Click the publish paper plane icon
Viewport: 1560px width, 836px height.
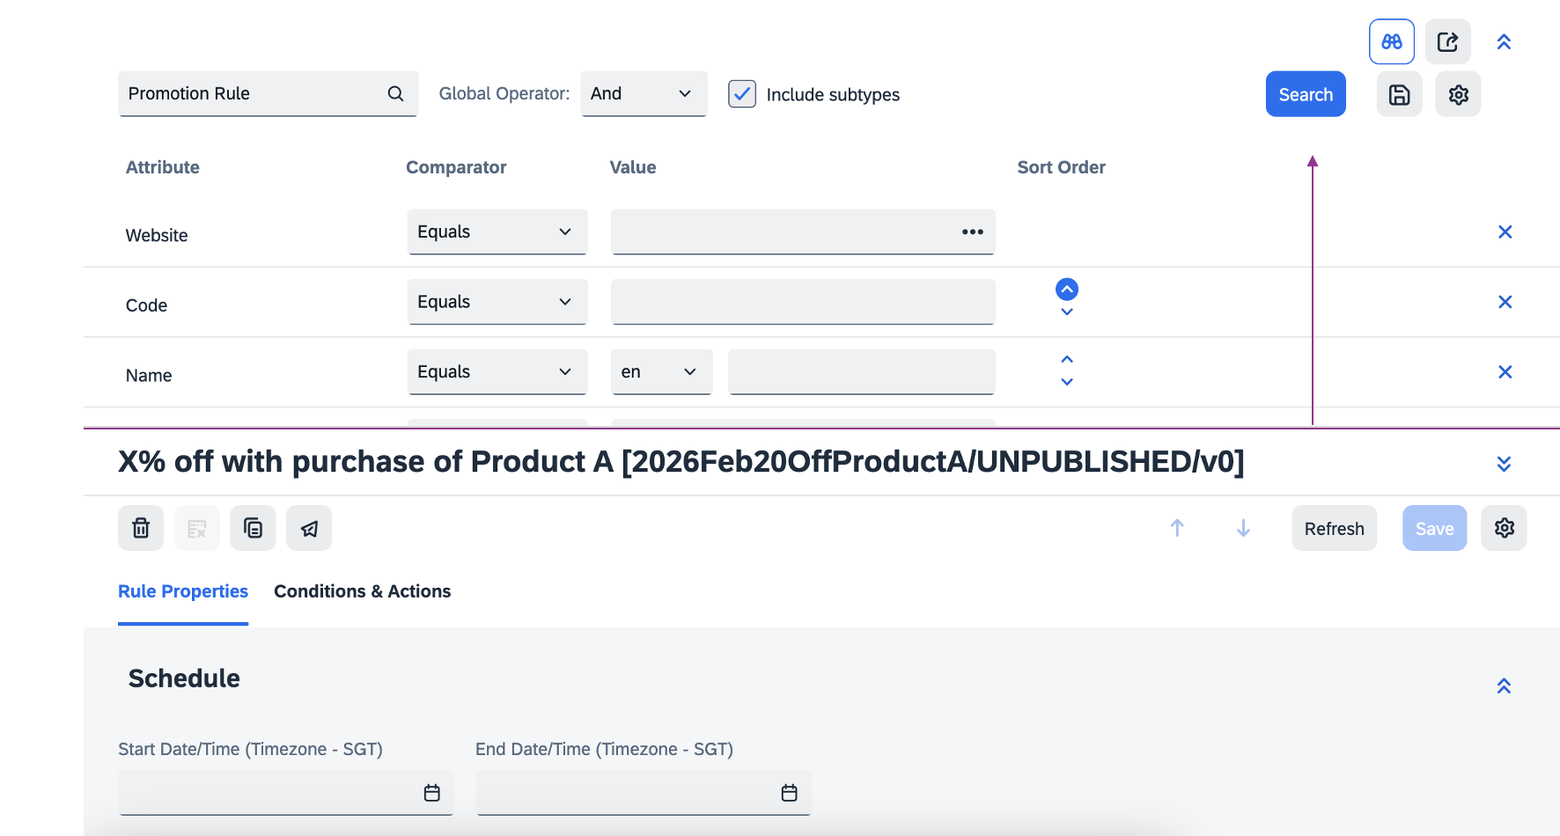click(x=309, y=528)
